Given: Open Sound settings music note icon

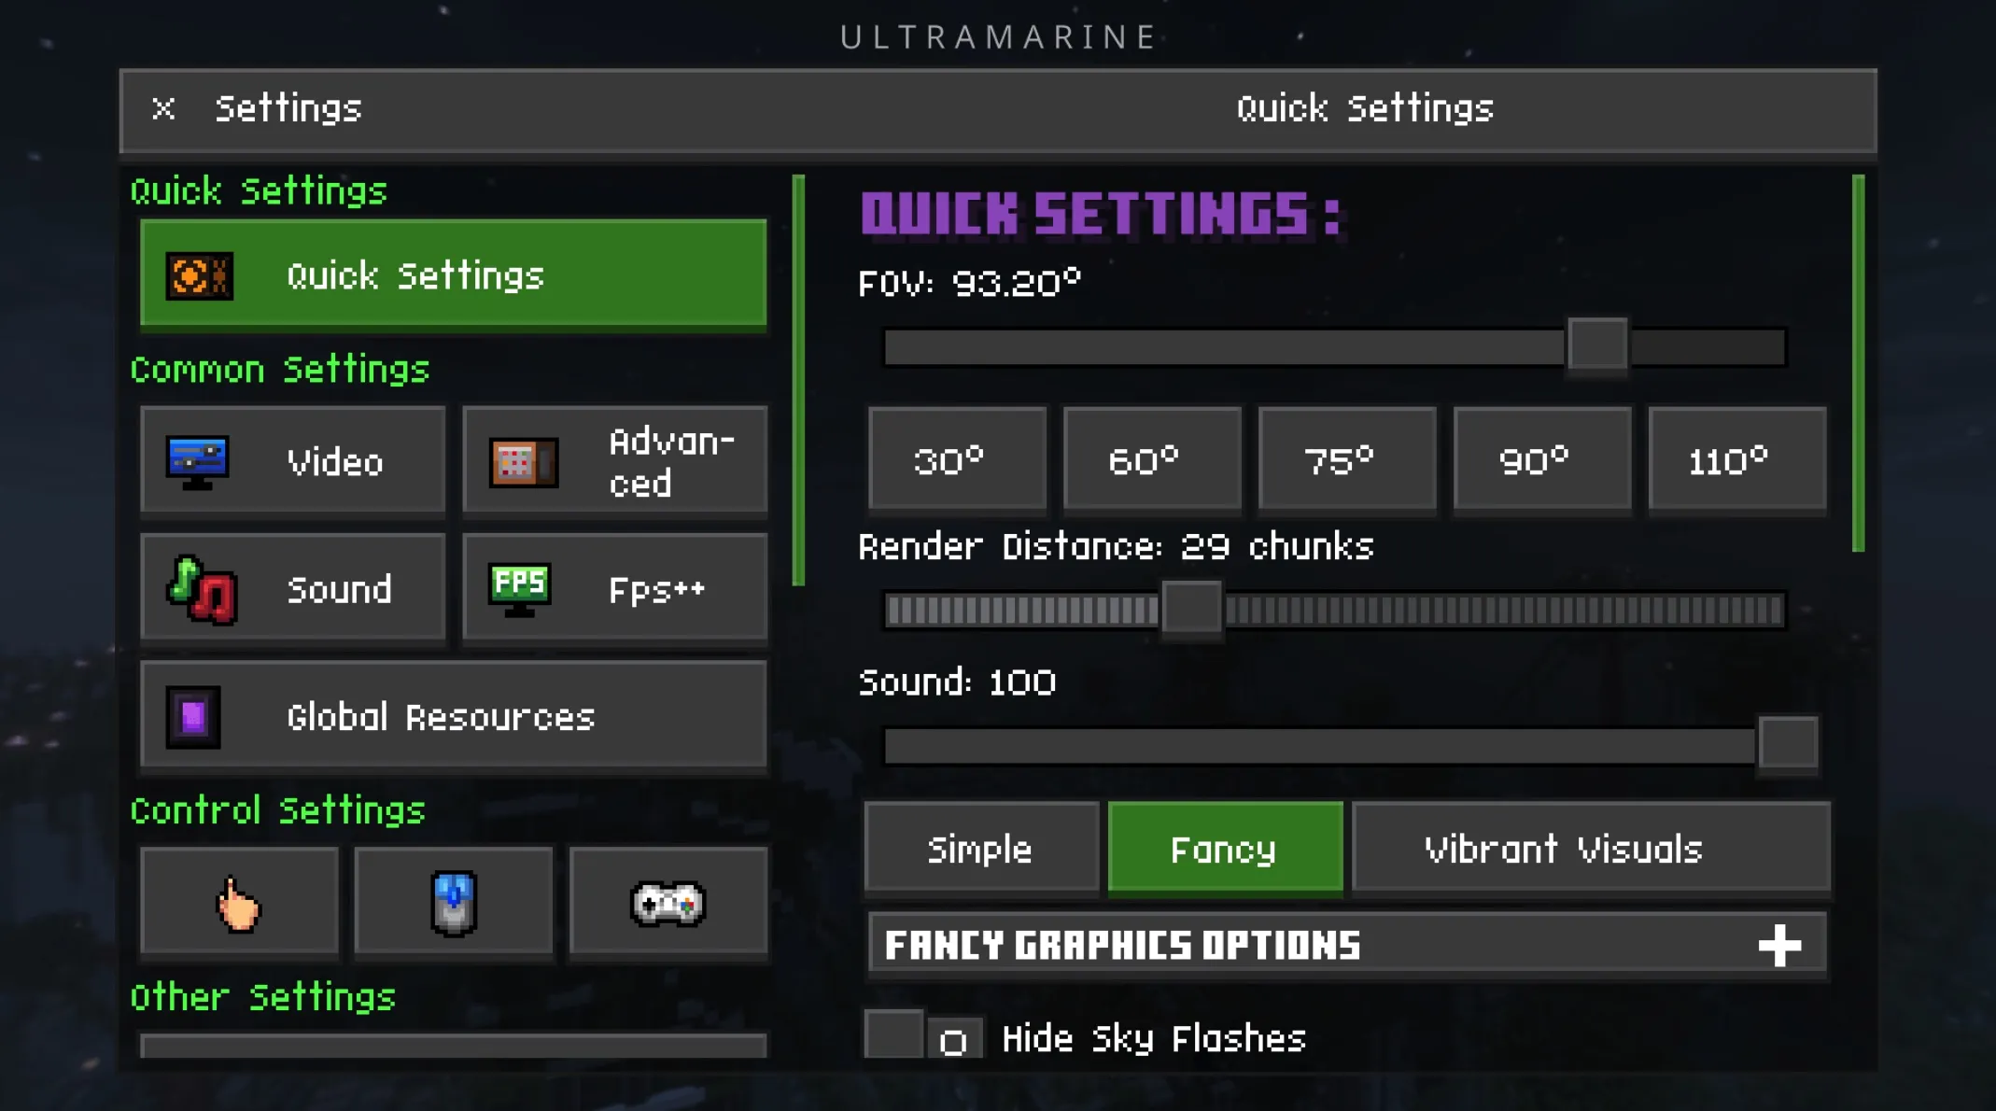Looking at the screenshot, I should [201, 589].
